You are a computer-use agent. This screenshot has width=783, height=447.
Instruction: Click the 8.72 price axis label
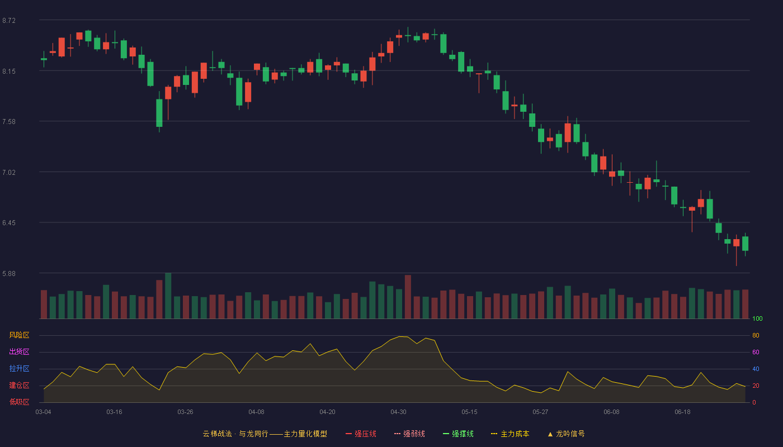click(9, 21)
